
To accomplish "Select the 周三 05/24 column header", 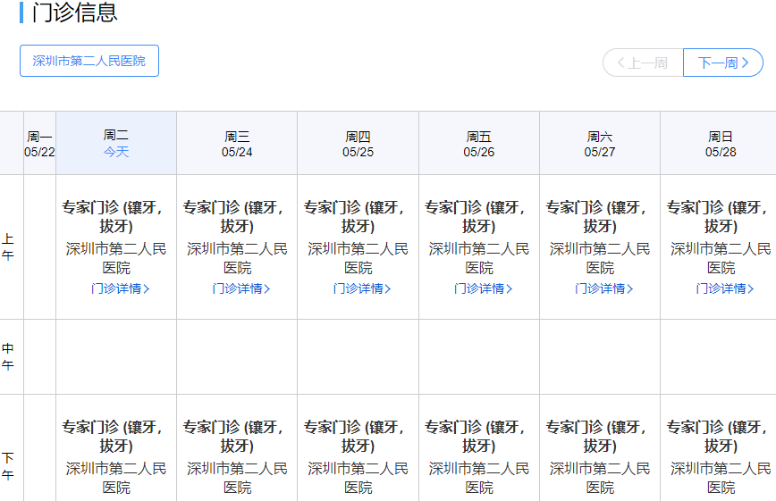I will click(x=237, y=143).
